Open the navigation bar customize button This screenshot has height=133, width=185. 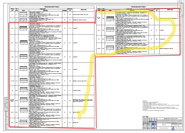click(x=182, y=15)
